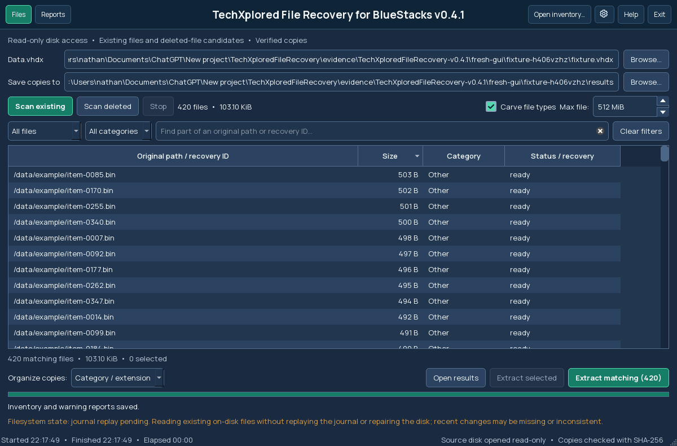
Task: Select row /data/example/item-0177.bin
Action: tap(314, 269)
